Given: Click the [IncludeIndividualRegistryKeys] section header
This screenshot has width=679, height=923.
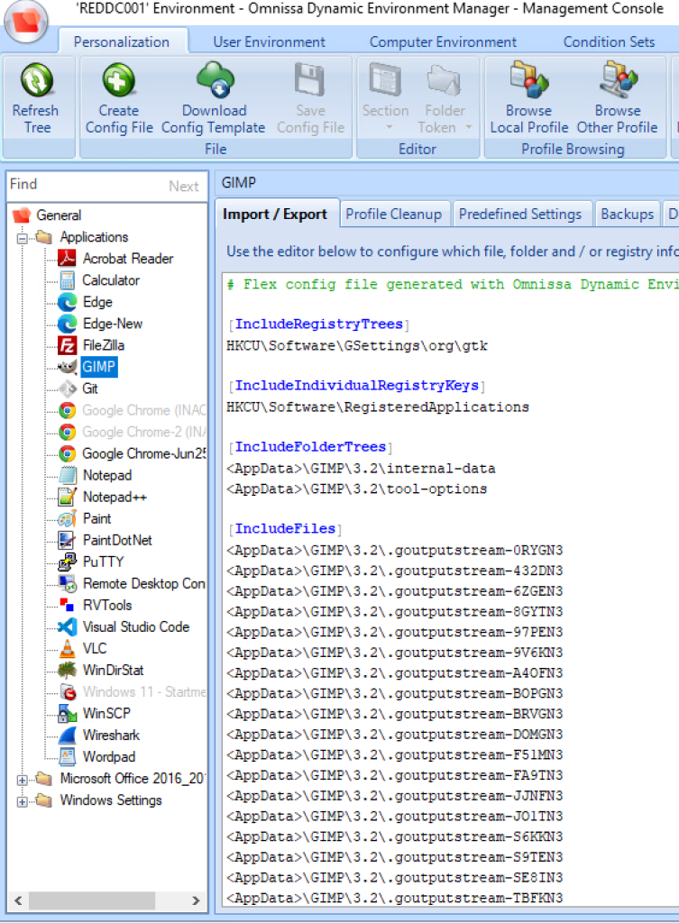Looking at the screenshot, I should coord(357,386).
